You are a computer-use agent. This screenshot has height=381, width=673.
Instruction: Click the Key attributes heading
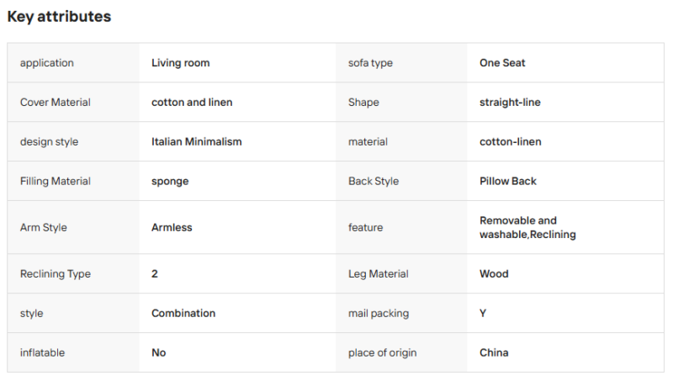point(59,16)
